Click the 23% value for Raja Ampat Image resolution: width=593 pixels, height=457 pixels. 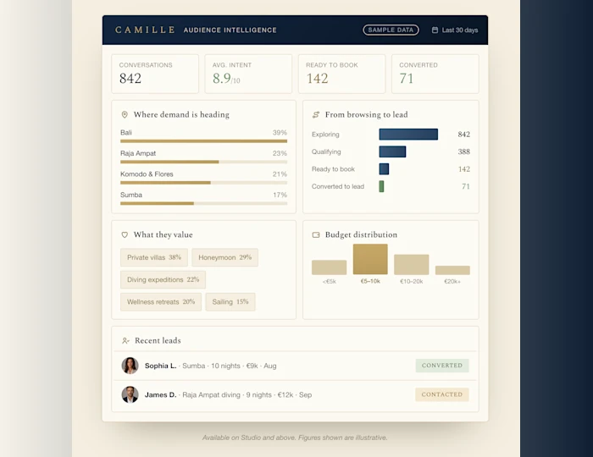(x=280, y=153)
